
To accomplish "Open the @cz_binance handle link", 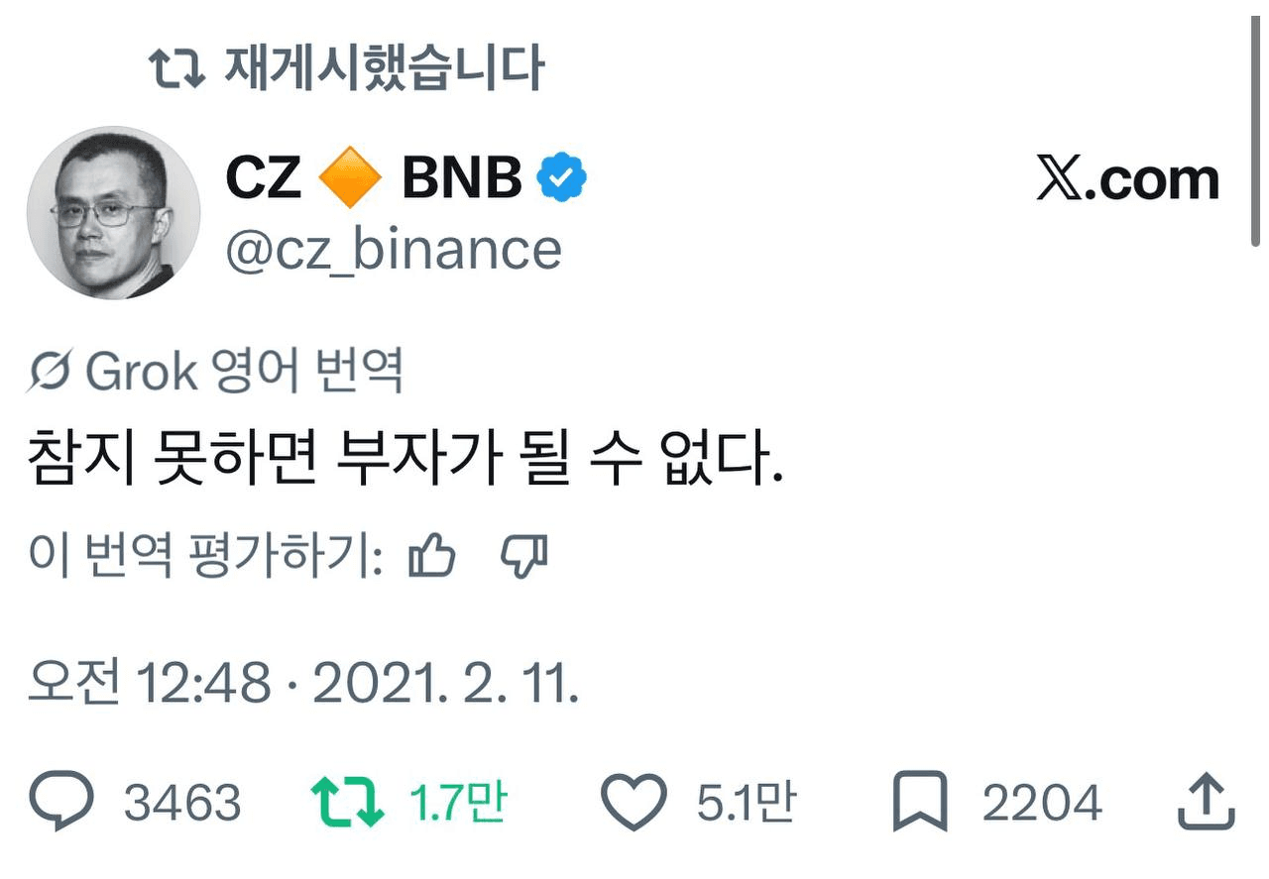I will (394, 250).
